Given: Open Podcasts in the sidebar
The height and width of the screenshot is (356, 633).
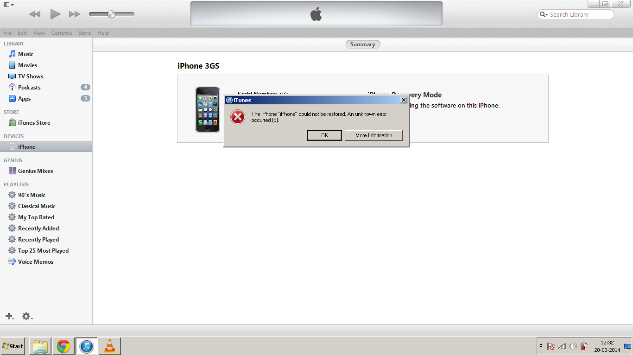Looking at the screenshot, I should click(x=46, y=88).
